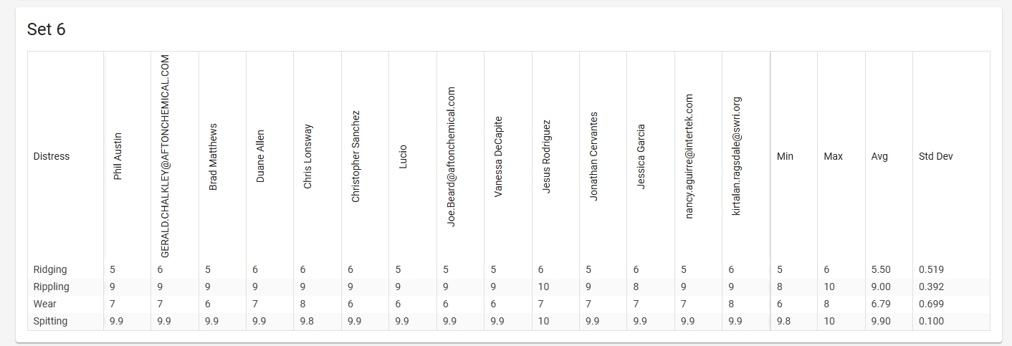Click the 6.79 average value for Wear

tap(881, 304)
